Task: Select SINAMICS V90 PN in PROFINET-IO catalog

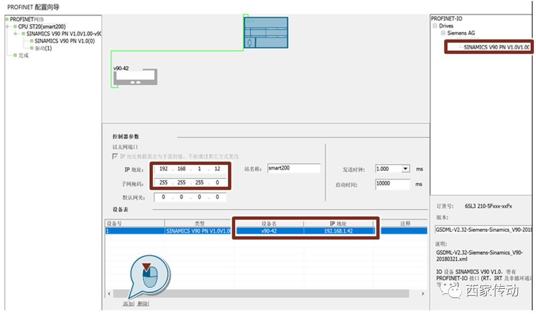Action: coord(496,47)
